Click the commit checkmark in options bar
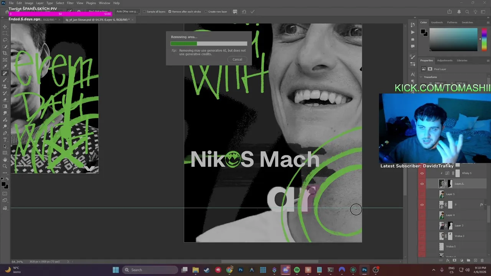The image size is (491, 276). [252, 11]
